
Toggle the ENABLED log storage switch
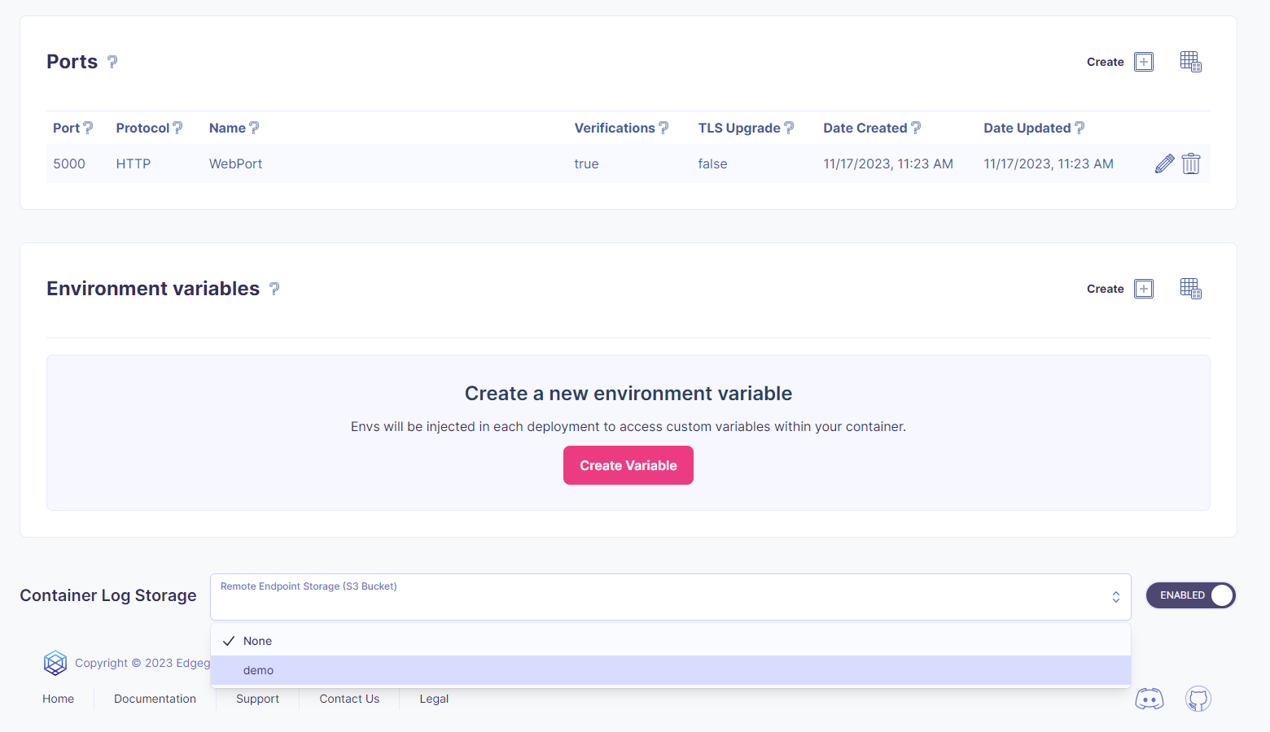[x=1190, y=595]
